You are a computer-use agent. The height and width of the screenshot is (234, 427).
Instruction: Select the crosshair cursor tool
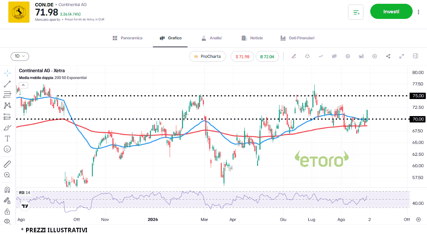[7, 73]
